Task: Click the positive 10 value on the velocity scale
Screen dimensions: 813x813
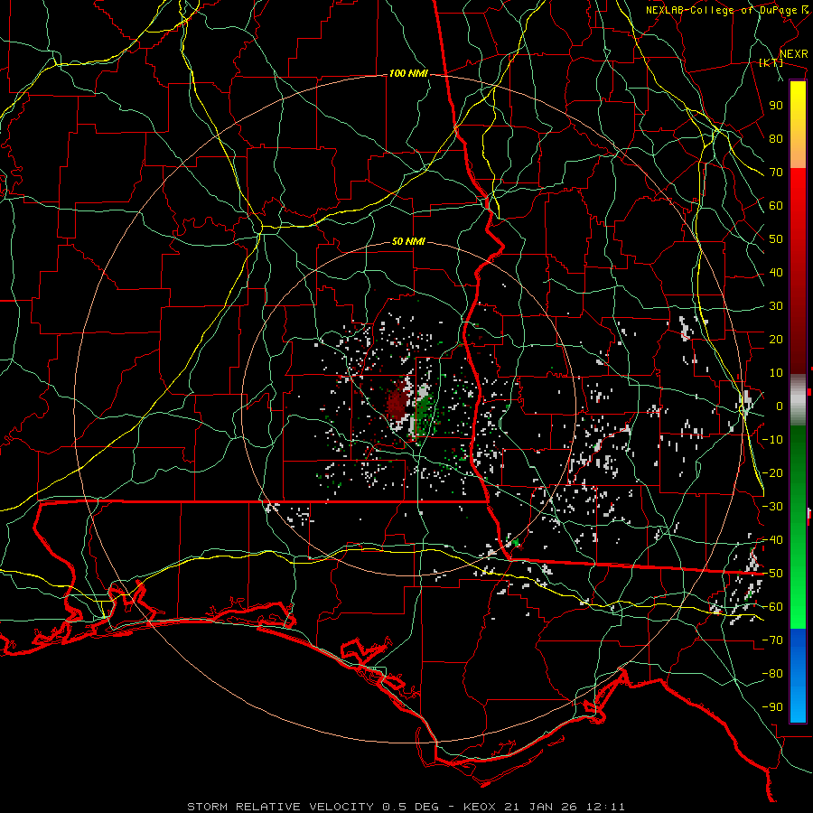Action: click(776, 373)
